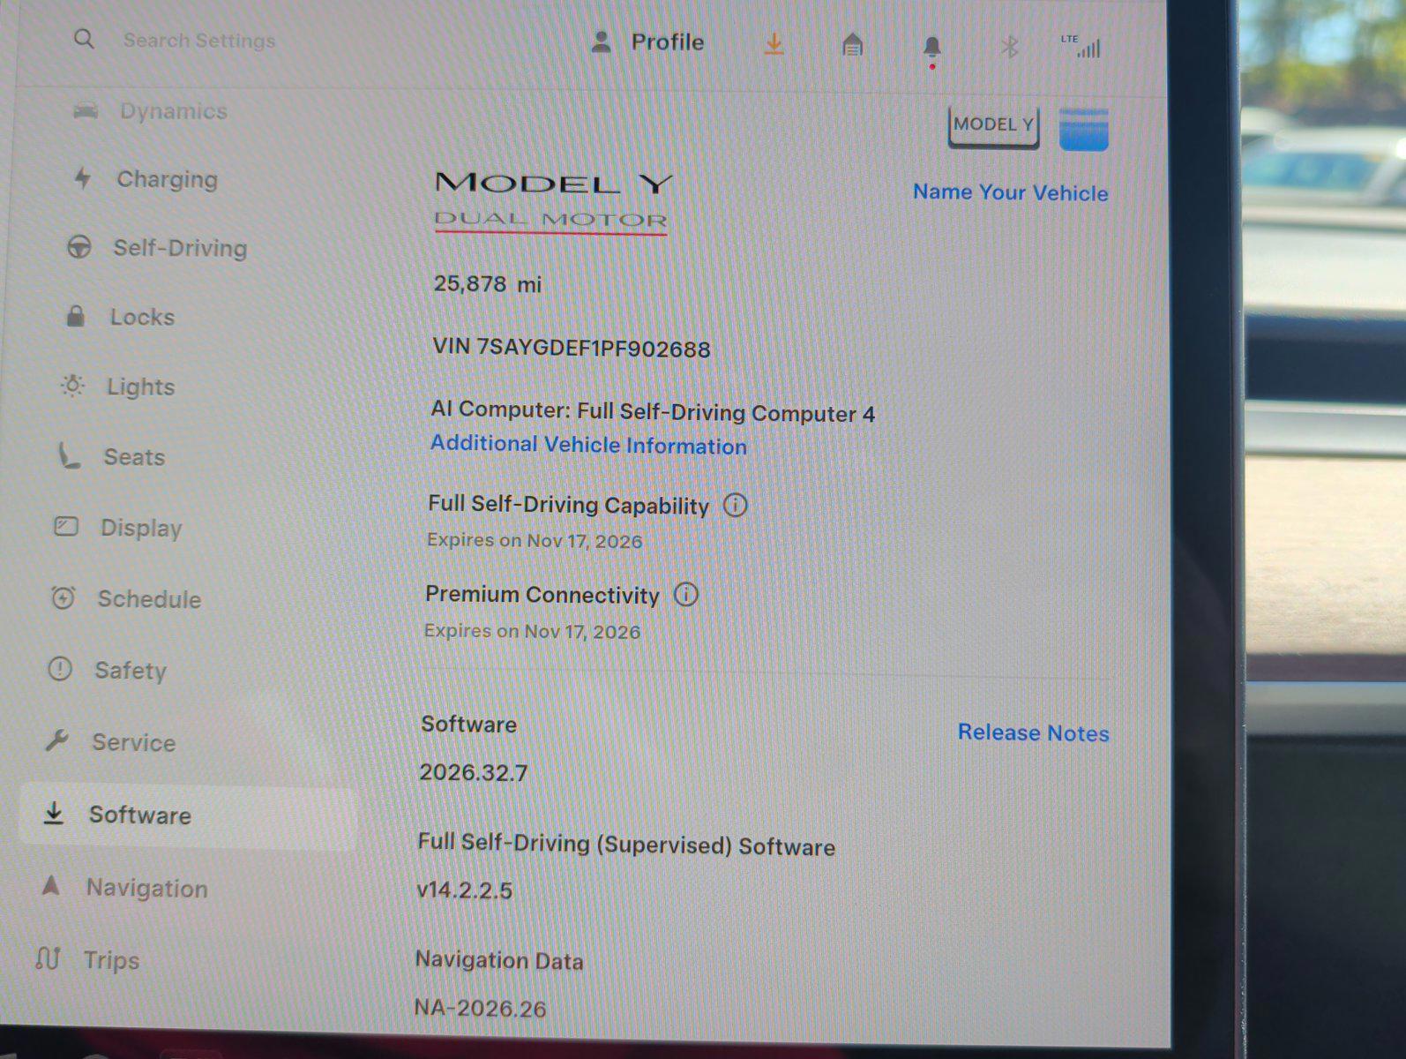Tap the LTE signal strength icon

pyautogui.click(x=1081, y=46)
